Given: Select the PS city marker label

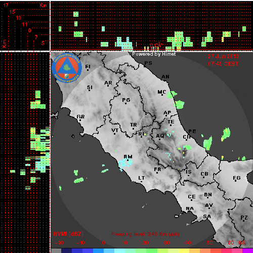Looking at the screenshot, I should pyautogui.click(x=148, y=63).
